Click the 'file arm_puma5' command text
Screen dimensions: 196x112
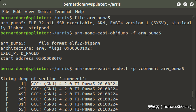92,18
